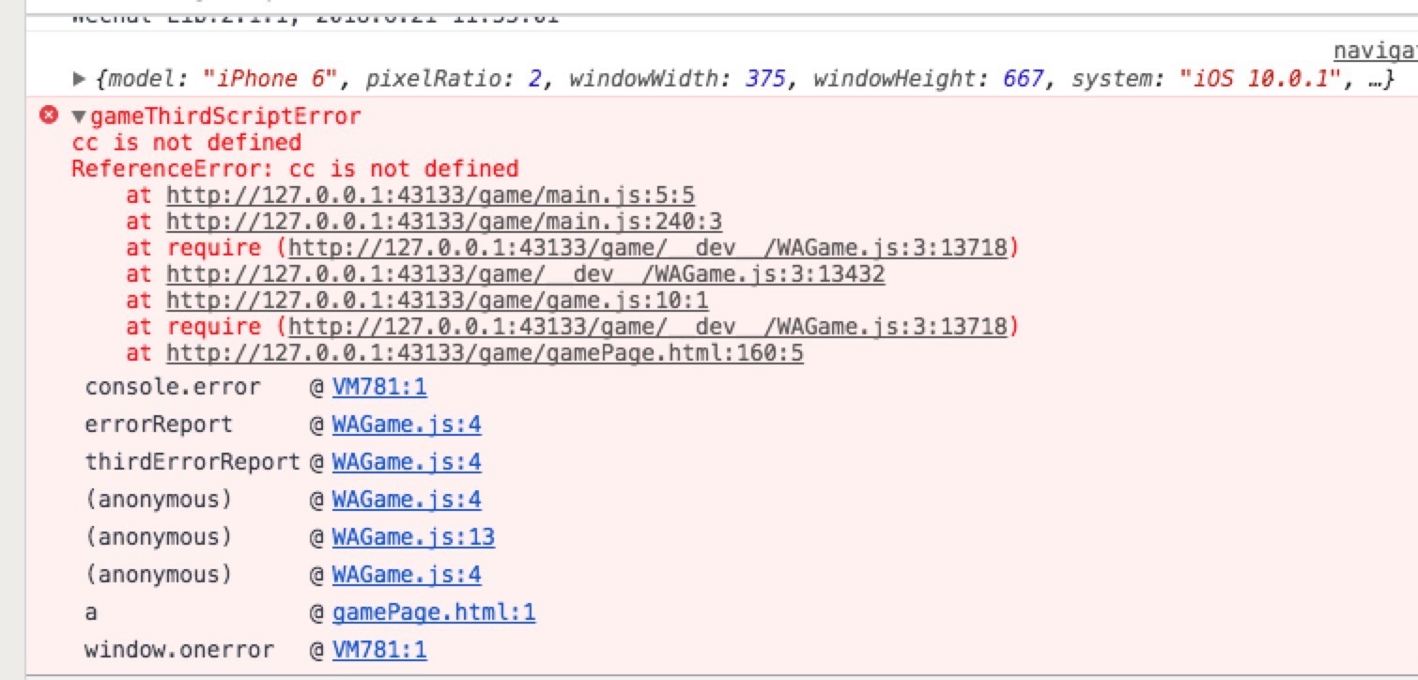1418x680 pixels.
Task: Click the first require WAGame.js:3:13718 link
Action: 648,248
